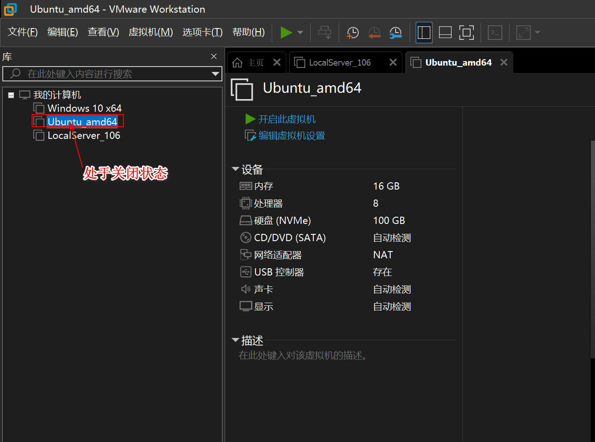595x442 pixels.
Task: Select LocalServer_106 in the library tree
Action: tap(84, 135)
